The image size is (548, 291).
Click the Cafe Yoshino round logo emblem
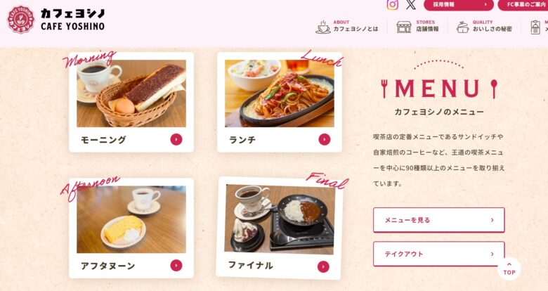click(21, 20)
